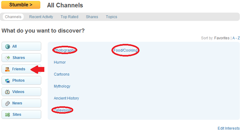Click the Friends people icon
242x133 pixels.
[x=7, y=69]
